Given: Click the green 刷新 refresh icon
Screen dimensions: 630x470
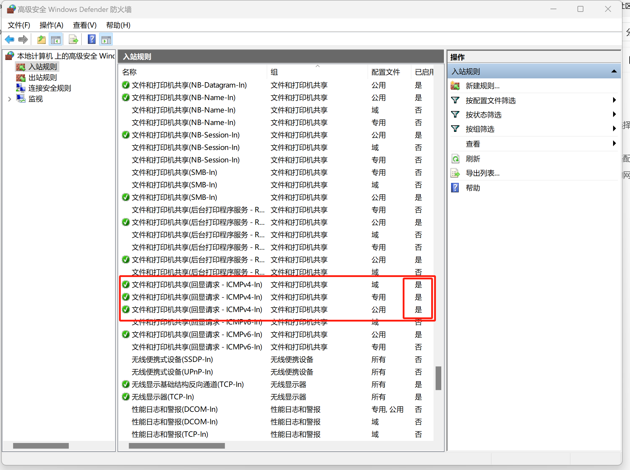Looking at the screenshot, I should pyautogui.click(x=455, y=159).
